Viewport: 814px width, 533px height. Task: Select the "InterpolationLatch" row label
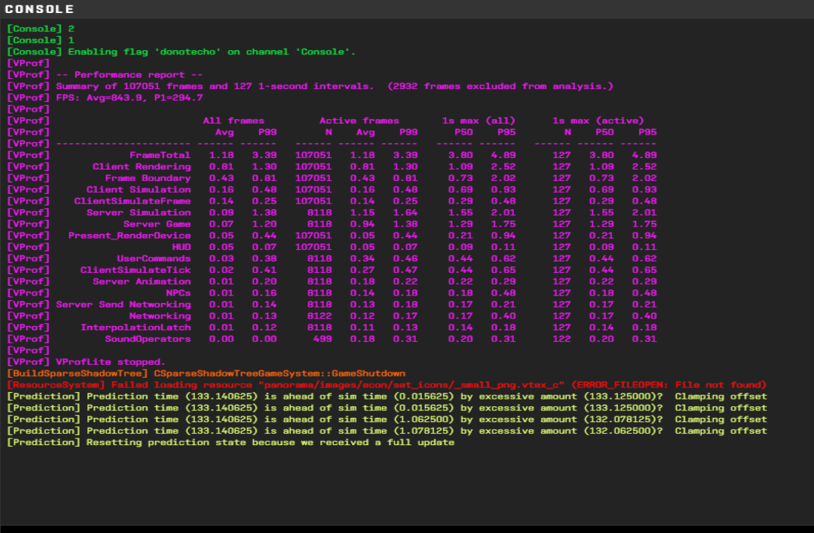[x=136, y=327]
